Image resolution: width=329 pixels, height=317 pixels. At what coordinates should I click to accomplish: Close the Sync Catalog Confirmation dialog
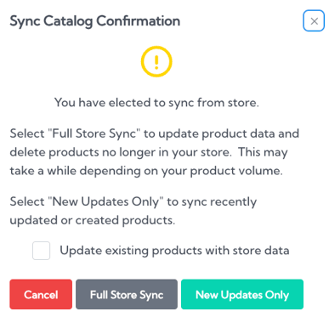[314, 21]
